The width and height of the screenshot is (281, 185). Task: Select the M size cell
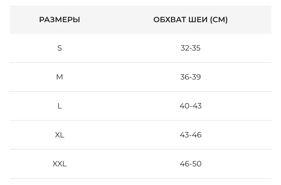tap(59, 77)
